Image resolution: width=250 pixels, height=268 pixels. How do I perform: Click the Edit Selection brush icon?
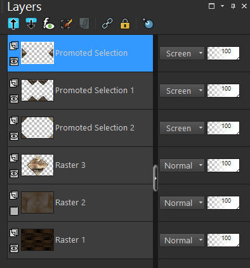click(x=67, y=23)
